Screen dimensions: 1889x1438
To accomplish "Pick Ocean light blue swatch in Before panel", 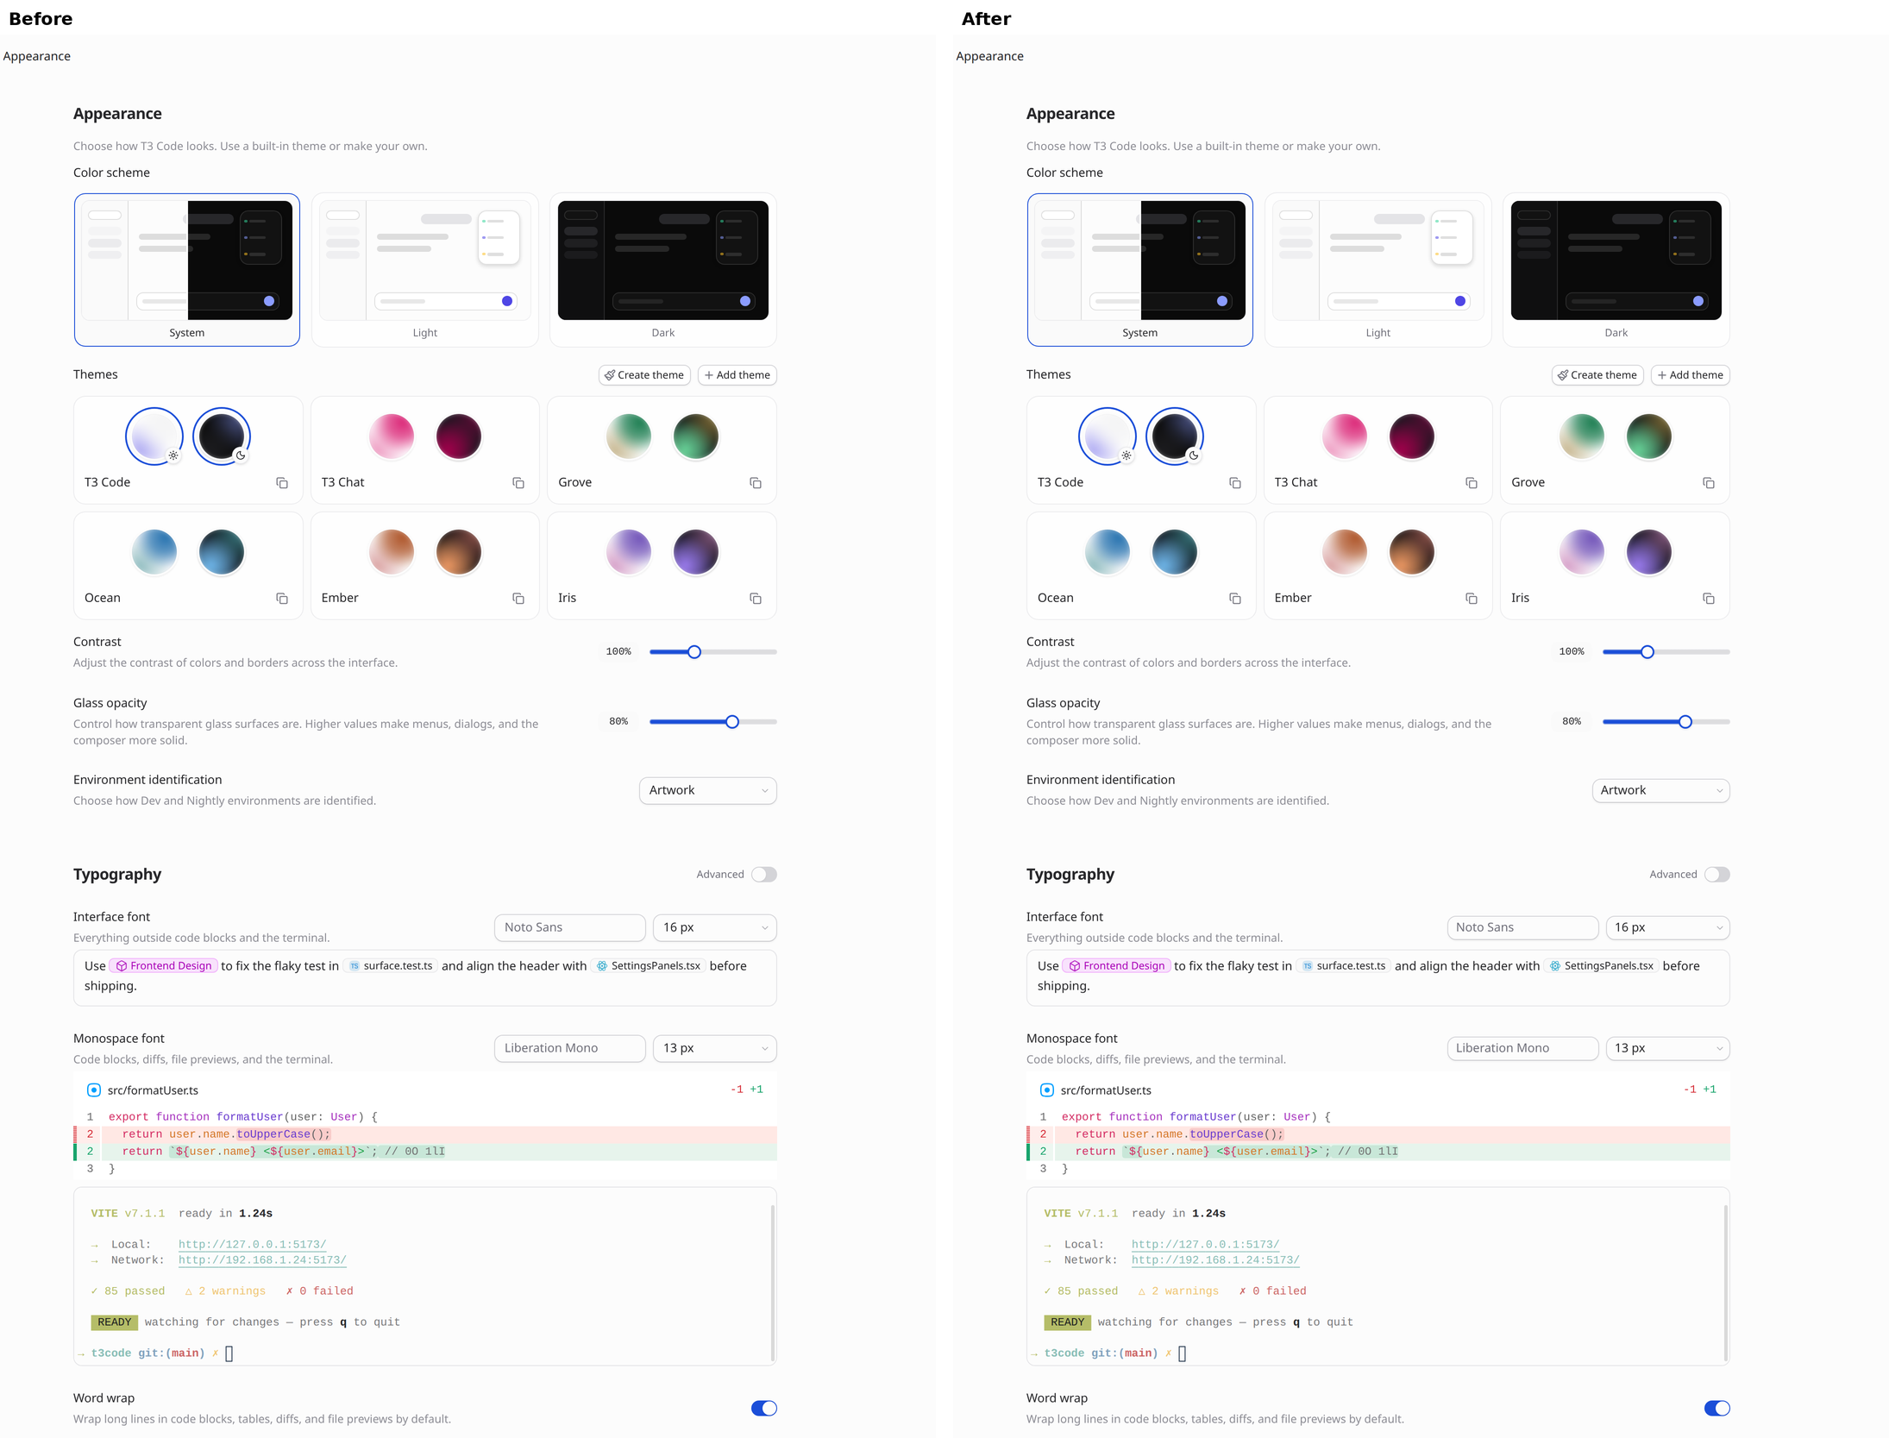I will coord(154,552).
